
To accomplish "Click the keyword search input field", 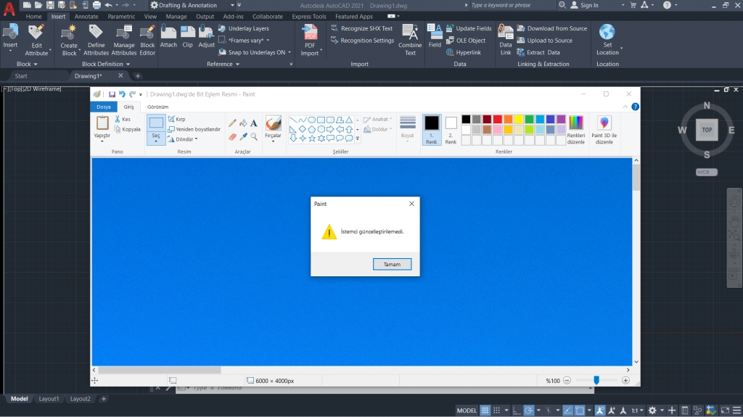I will click(x=513, y=5).
